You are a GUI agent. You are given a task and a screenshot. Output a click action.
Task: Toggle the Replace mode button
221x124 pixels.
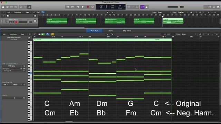click(x=129, y=7)
